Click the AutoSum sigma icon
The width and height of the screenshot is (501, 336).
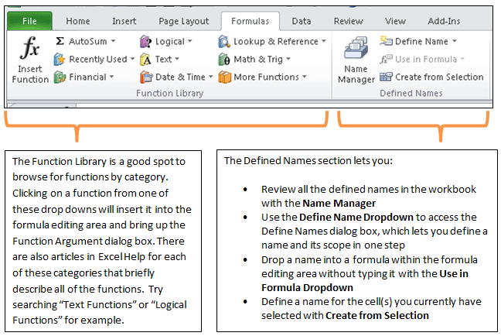[60, 41]
